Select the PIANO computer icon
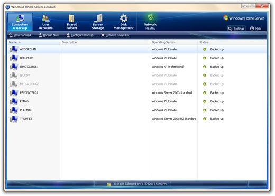Screen dimensions: 275x196 pyautogui.click(x=14, y=101)
